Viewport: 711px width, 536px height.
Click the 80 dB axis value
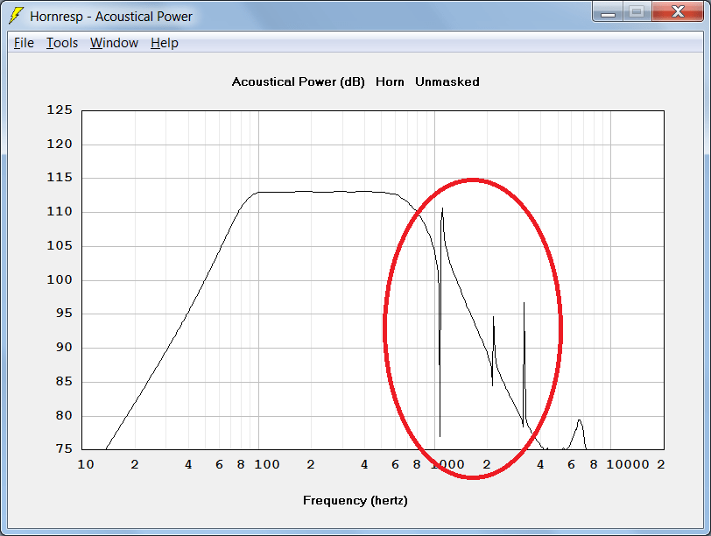coord(64,415)
